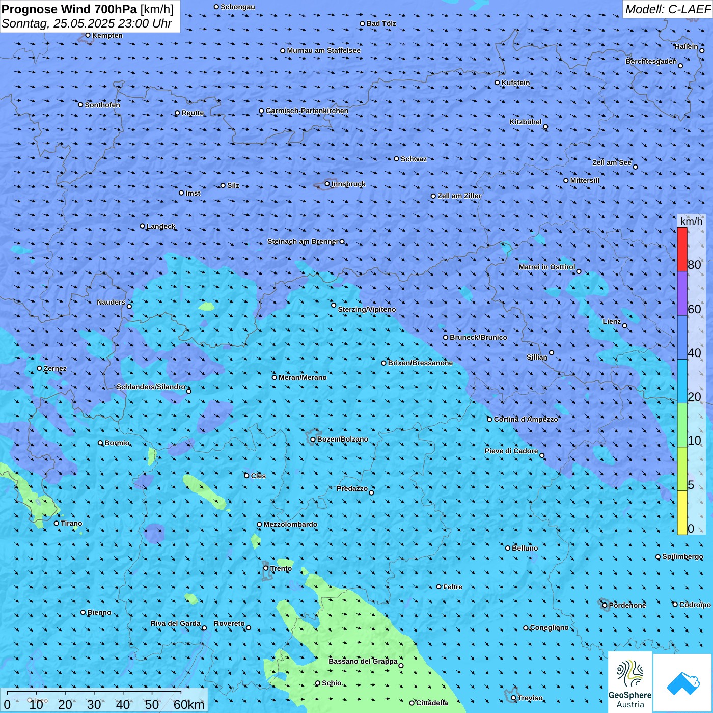Click the Belluno city marker

click(x=508, y=548)
